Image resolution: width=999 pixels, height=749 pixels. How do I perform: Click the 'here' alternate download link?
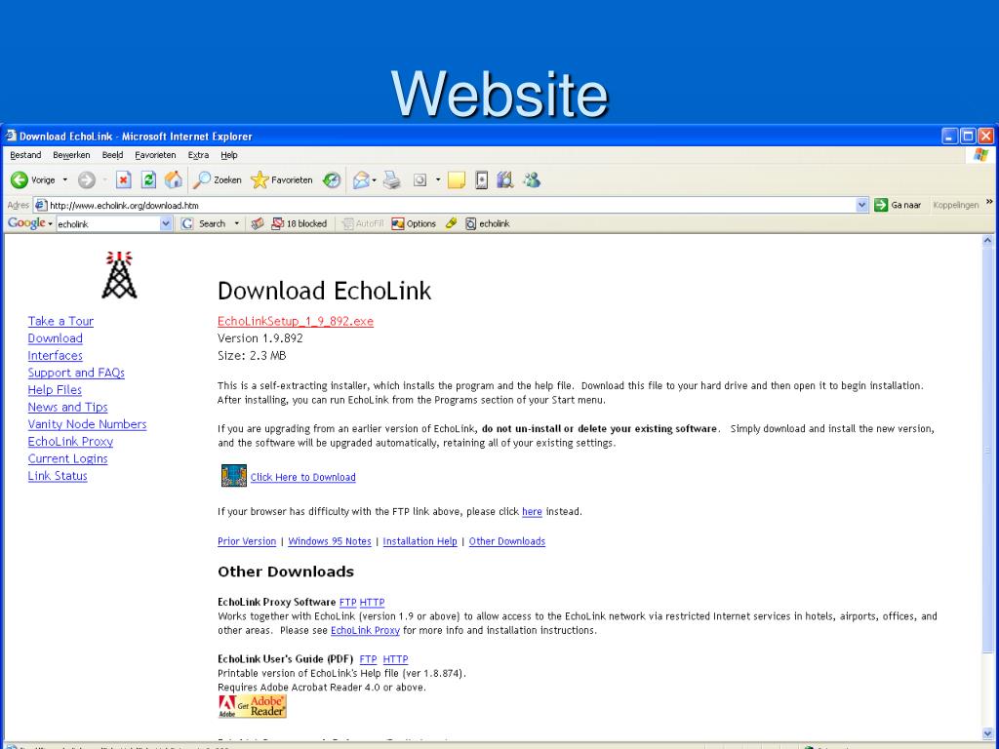click(532, 511)
